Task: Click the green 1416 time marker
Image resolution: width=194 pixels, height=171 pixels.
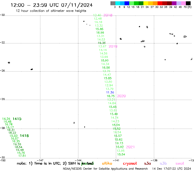Action: (24, 136)
